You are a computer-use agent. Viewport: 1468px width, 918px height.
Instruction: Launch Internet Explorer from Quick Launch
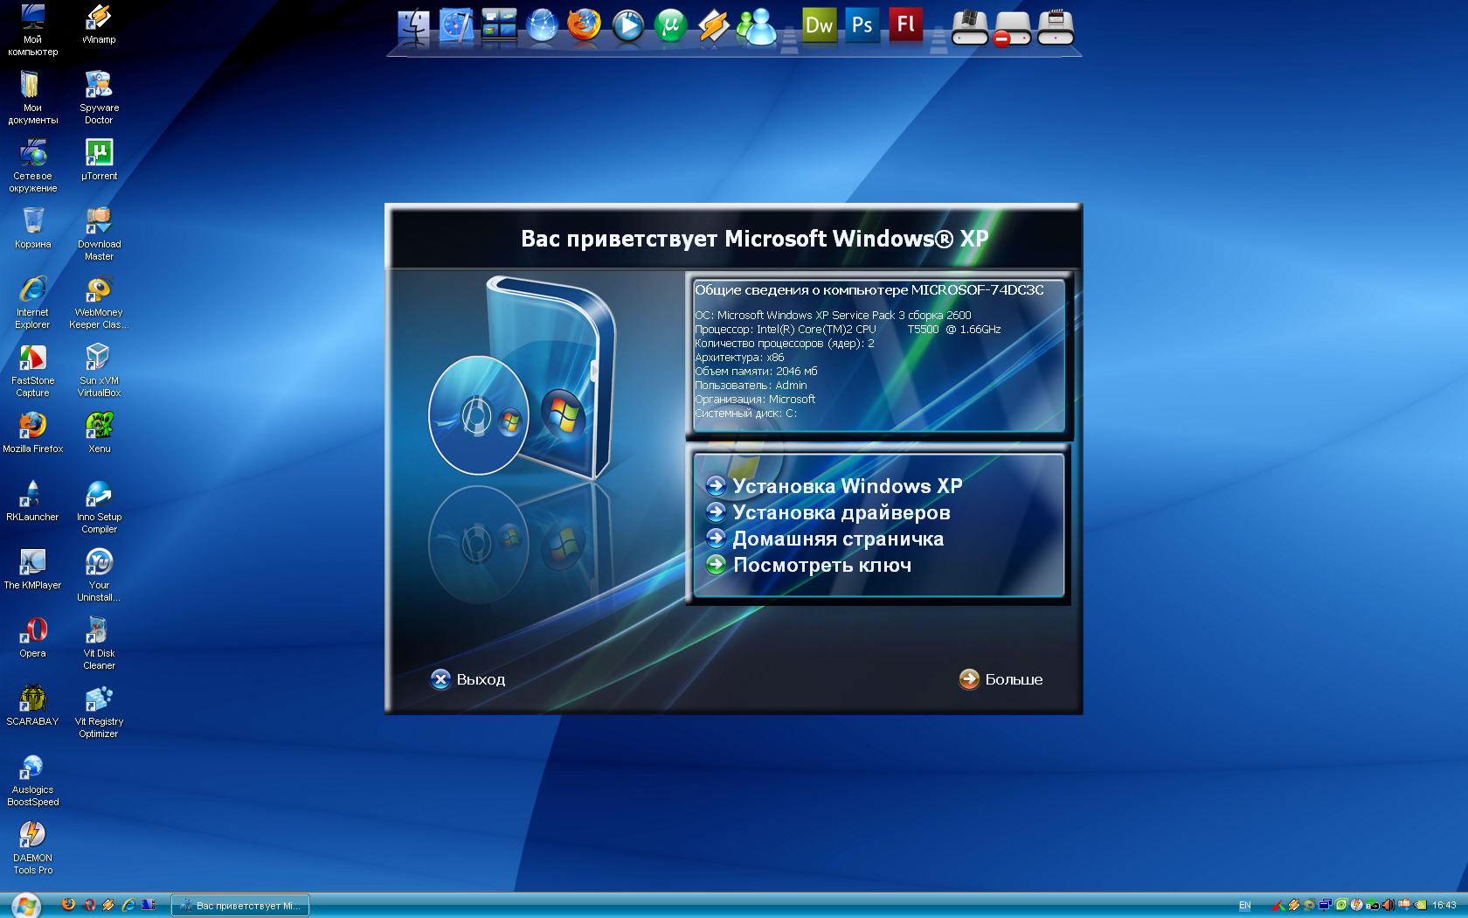pyautogui.click(x=128, y=905)
